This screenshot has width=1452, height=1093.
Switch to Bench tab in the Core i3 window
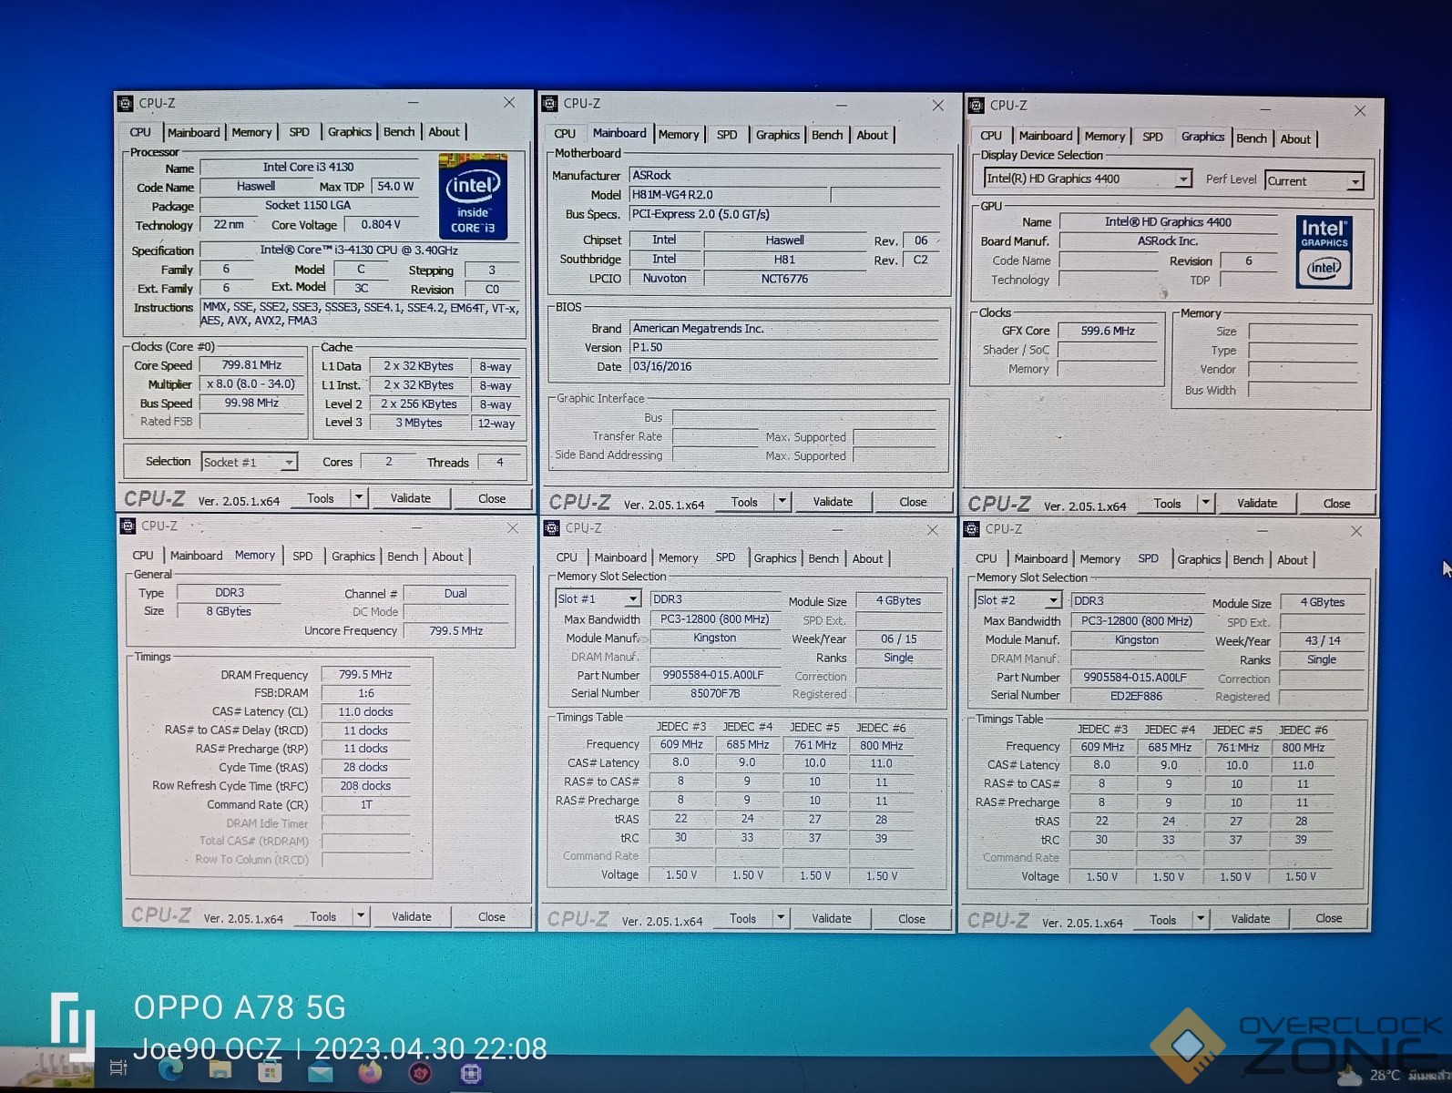[398, 132]
